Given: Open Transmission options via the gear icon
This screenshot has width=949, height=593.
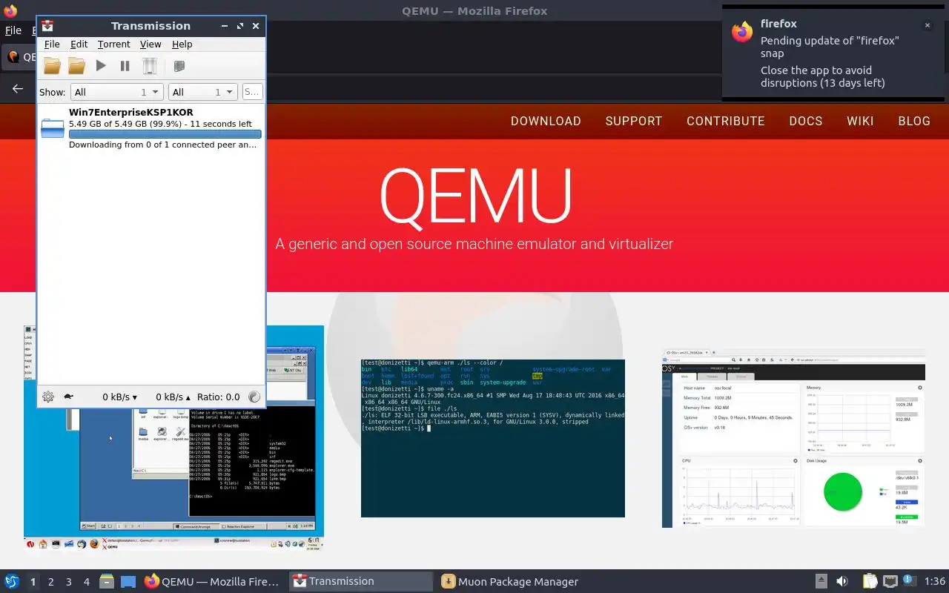Looking at the screenshot, I should coord(48,397).
